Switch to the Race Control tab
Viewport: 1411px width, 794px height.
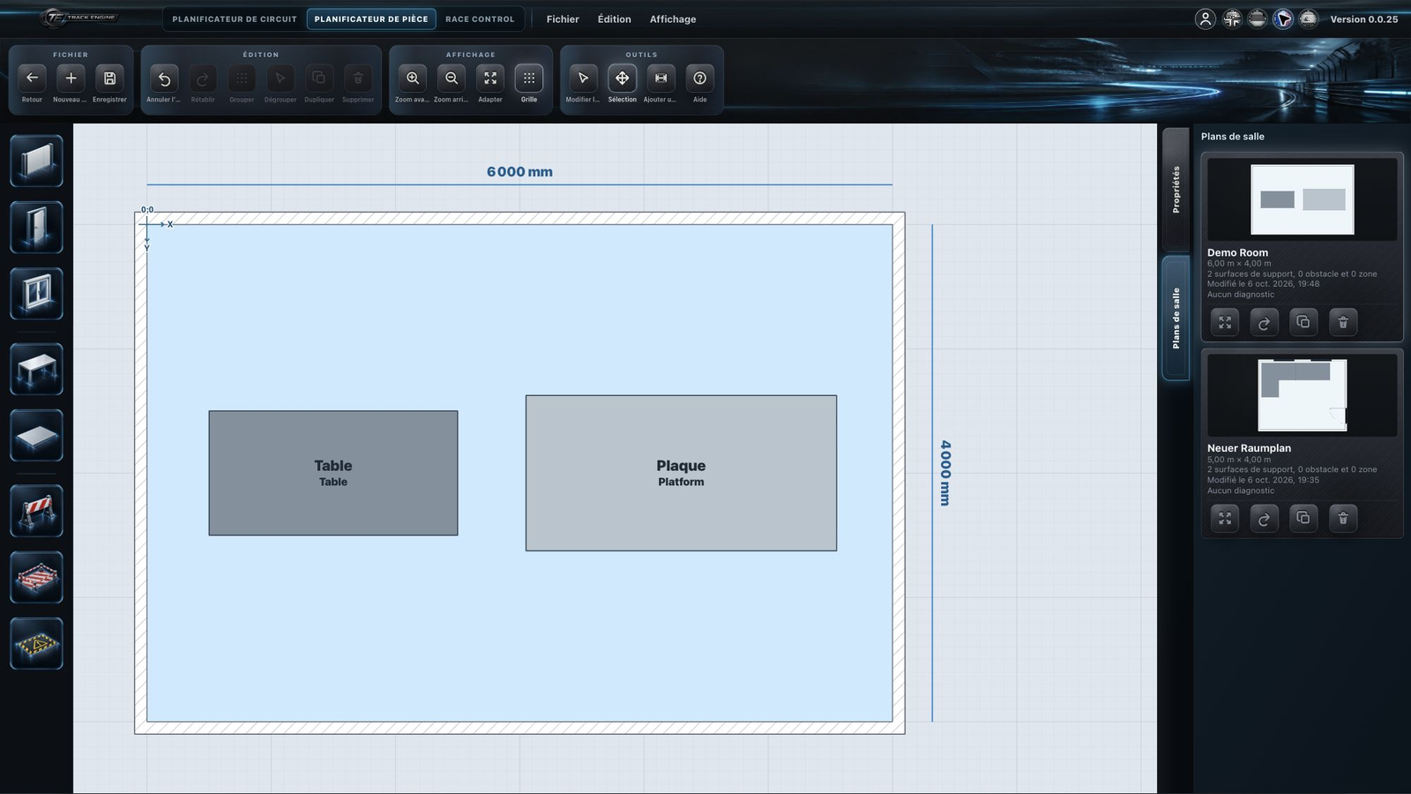[x=480, y=19]
